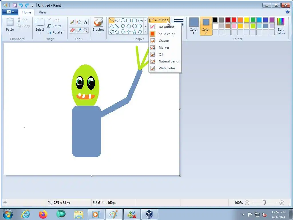Viewport: 293px width, 220px height.
Task: Open Firefox from the taskbar
Action: (43, 214)
